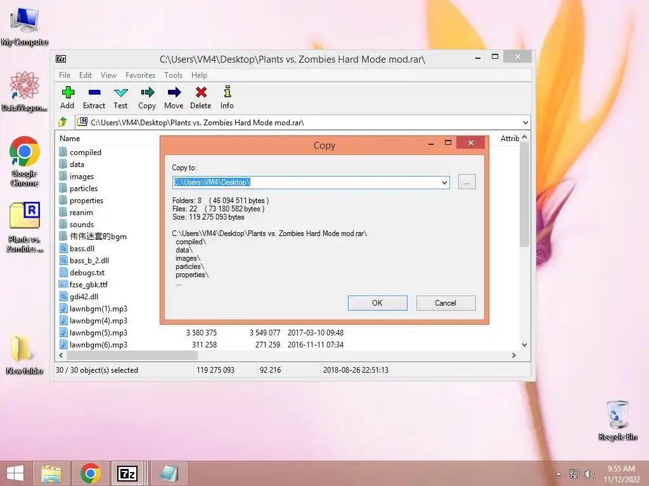
Task: Browse for destination folder with ... button
Action: click(x=467, y=182)
